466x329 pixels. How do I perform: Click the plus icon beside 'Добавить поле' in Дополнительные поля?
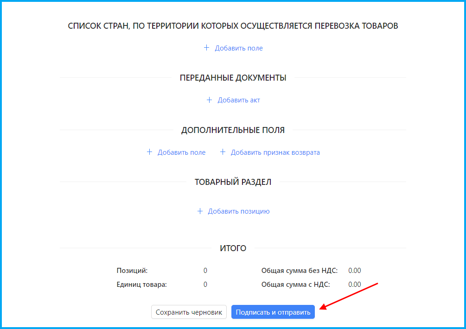pyautogui.click(x=149, y=152)
